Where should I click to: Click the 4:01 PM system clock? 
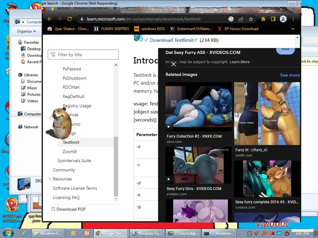coord(302,234)
